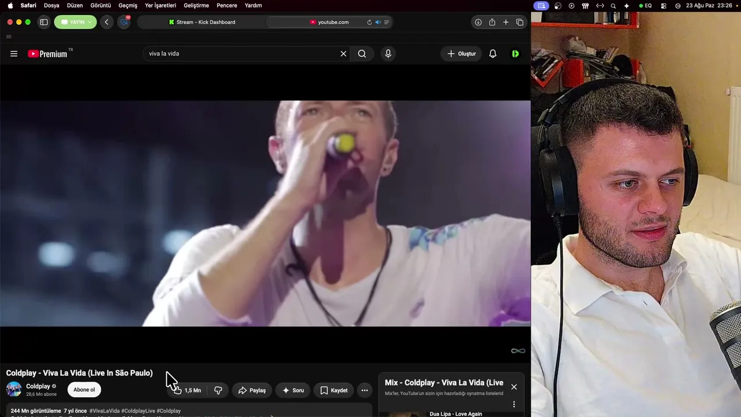Show Safari downloads
The image size is (741, 417).
coord(478,22)
